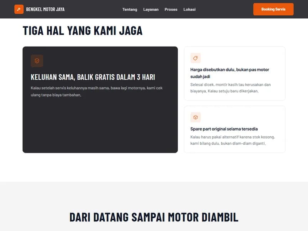Click 'Spare part original selama tersedia' heading

click(x=224, y=129)
